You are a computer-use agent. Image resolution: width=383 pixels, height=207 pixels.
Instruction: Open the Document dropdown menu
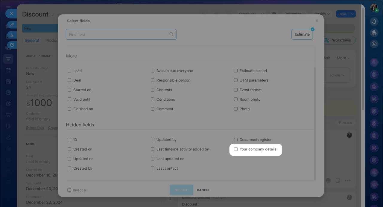(x=295, y=14)
